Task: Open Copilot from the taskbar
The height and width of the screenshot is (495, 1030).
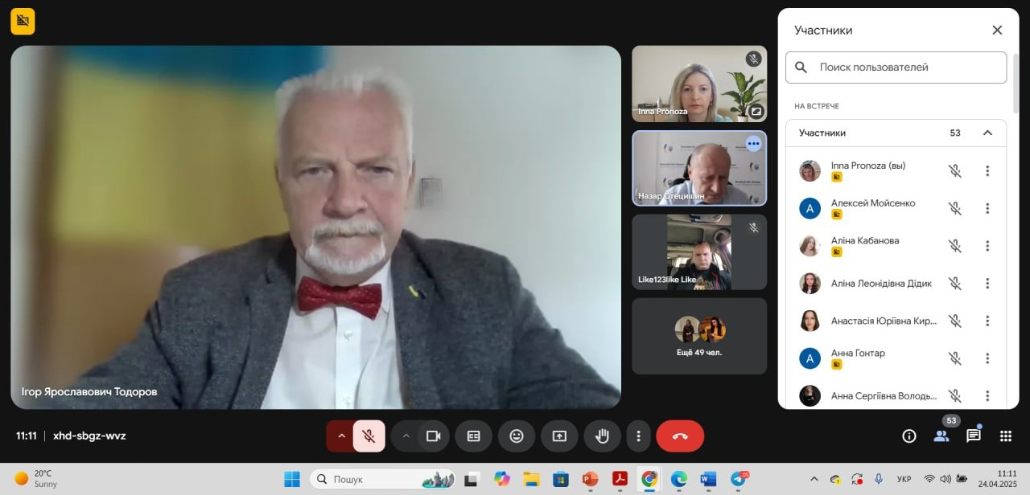Action: click(x=502, y=479)
